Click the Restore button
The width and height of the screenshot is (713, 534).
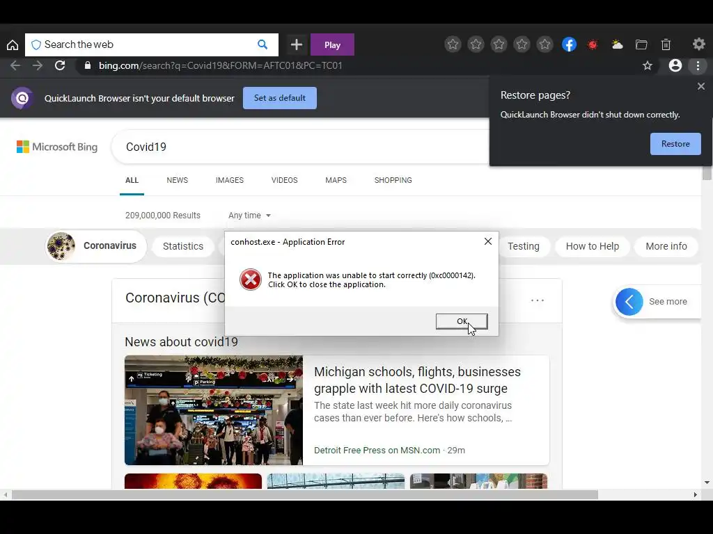pyautogui.click(x=675, y=144)
